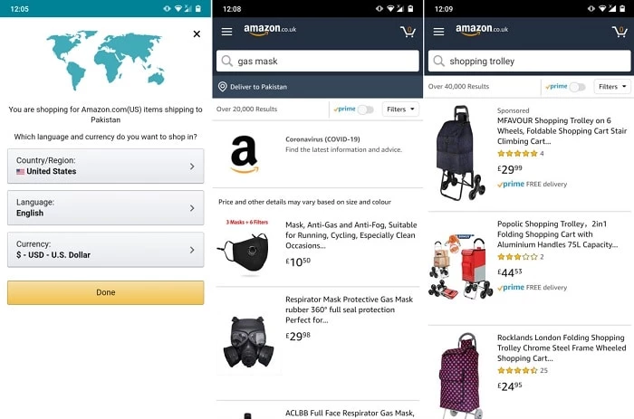
Task: Toggle Prime filter on gas mask results
Action: click(366, 110)
